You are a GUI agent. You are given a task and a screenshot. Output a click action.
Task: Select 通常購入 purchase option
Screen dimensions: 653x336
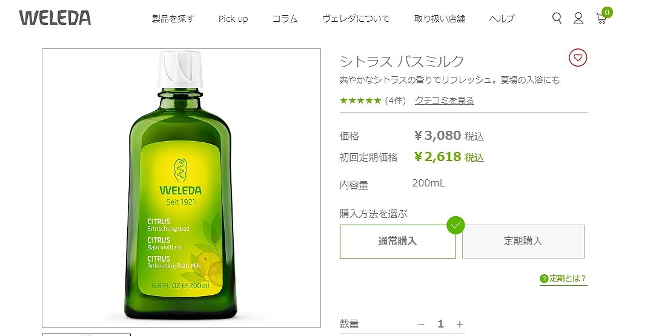tap(398, 242)
